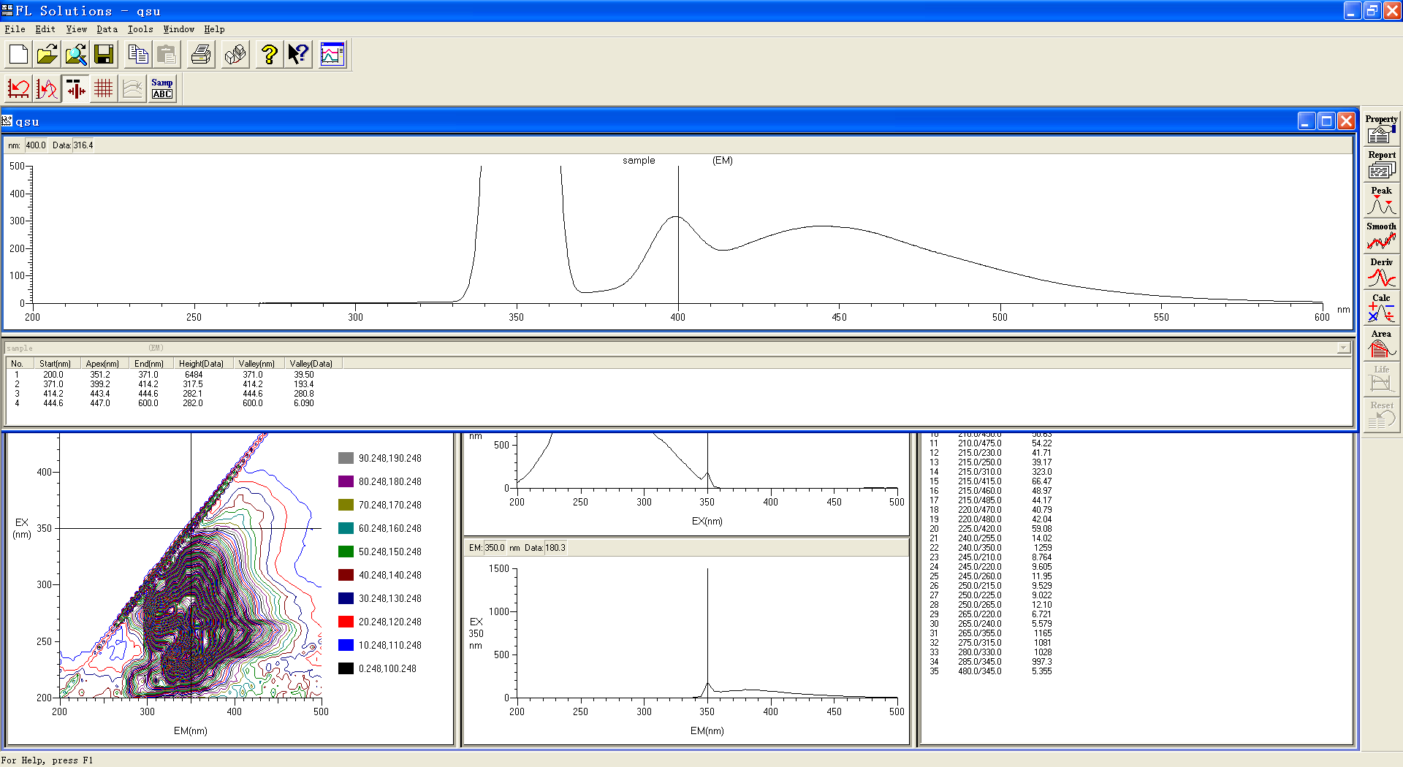Activate the context help arrow icon
The width and height of the screenshot is (1403, 767).
pos(298,54)
